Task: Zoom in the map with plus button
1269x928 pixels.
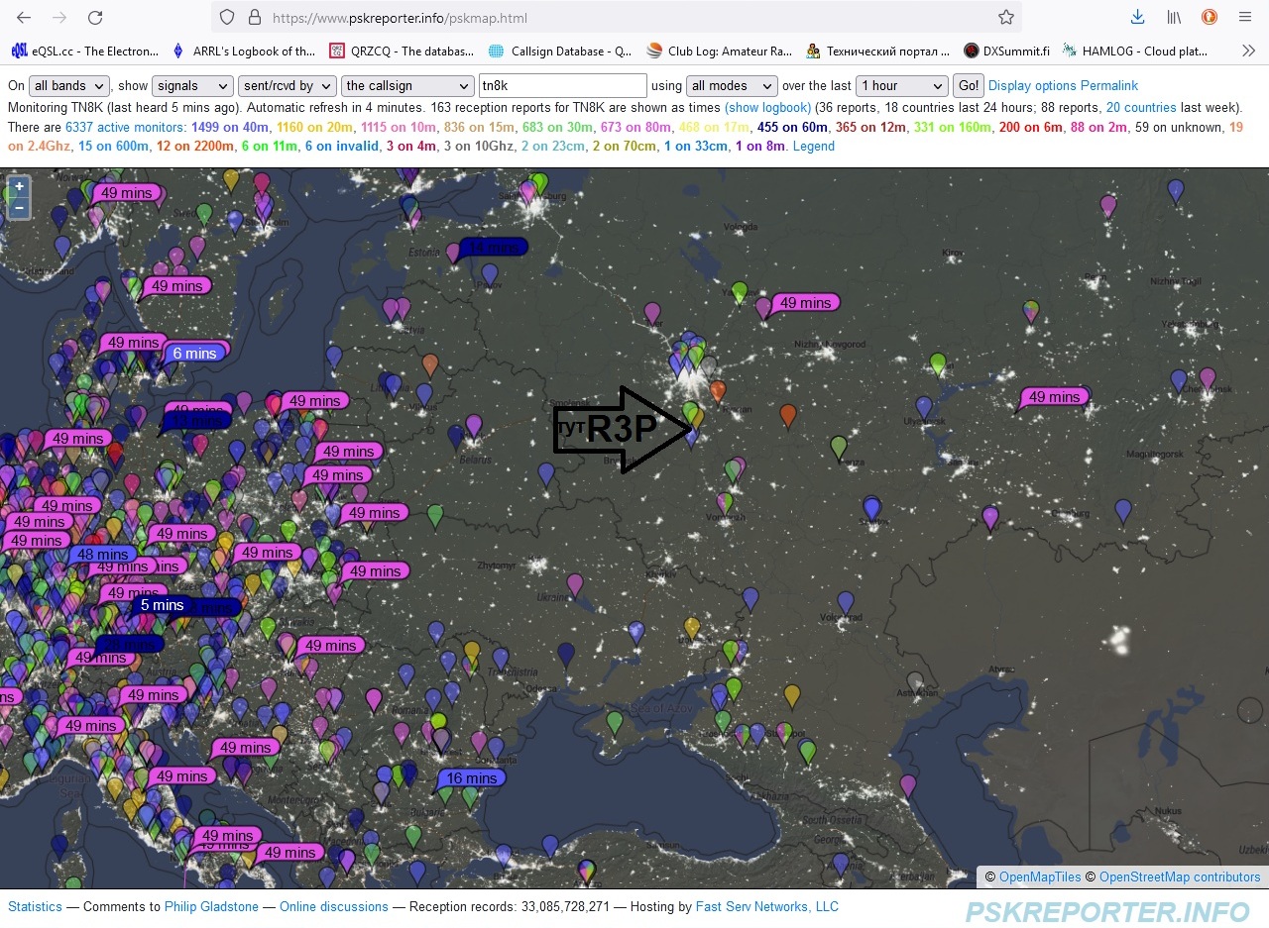Action: (x=19, y=186)
